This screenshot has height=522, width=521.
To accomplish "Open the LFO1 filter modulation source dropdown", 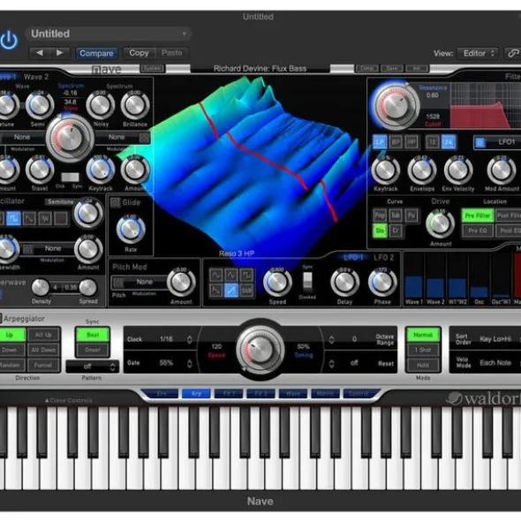I will (x=497, y=142).
